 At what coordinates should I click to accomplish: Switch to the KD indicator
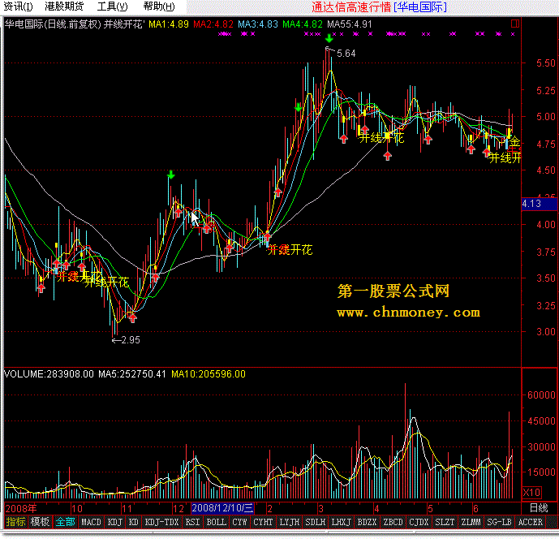tap(133, 522)
